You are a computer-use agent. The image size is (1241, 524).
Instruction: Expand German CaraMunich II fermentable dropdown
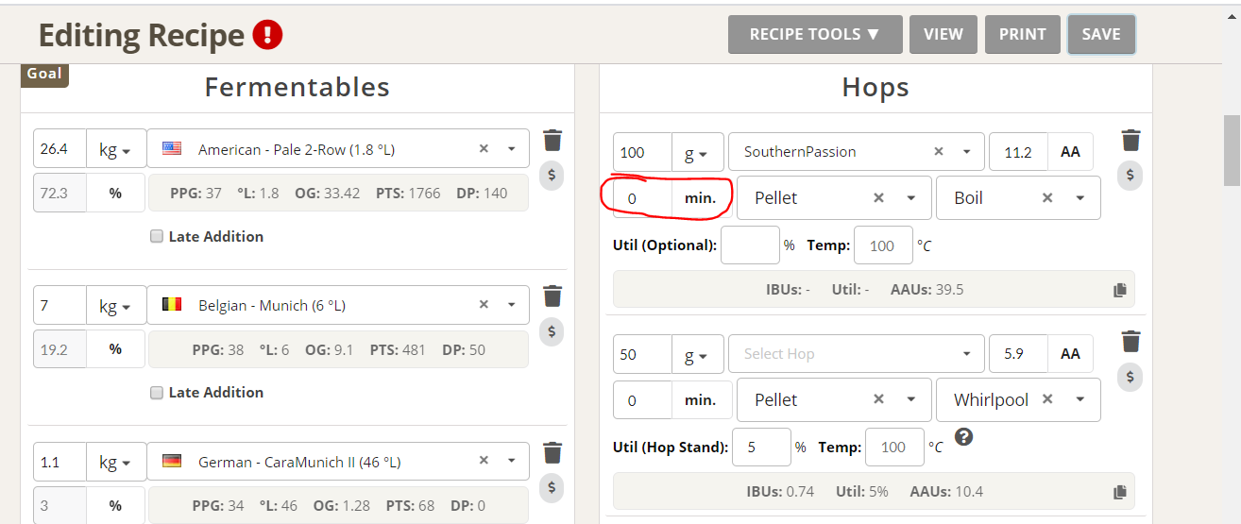512,462
